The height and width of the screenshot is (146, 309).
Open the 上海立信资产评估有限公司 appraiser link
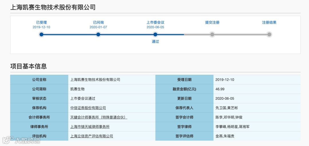(x=92, y=136)
